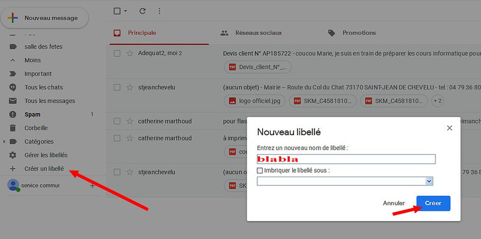Click the Réseaux sociaux people icon

coord(224,33)
